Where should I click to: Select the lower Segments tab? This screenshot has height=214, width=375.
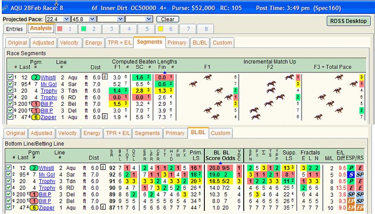click(147, 133)
